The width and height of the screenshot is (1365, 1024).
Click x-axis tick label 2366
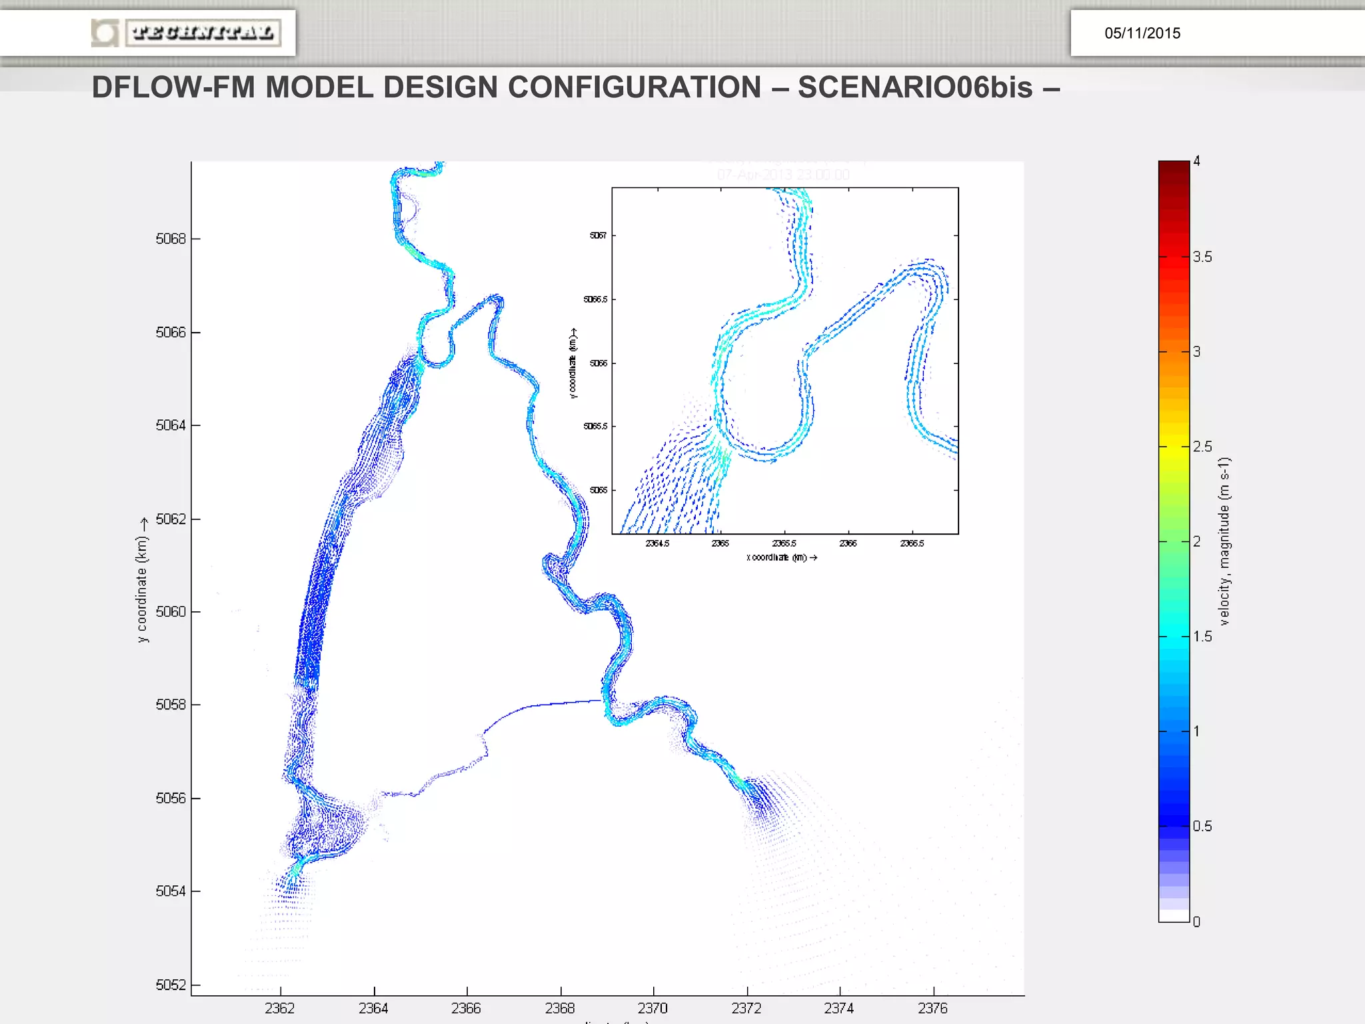click(466, 1008)
